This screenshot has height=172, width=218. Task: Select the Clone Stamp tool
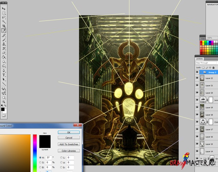click(4, 44)
